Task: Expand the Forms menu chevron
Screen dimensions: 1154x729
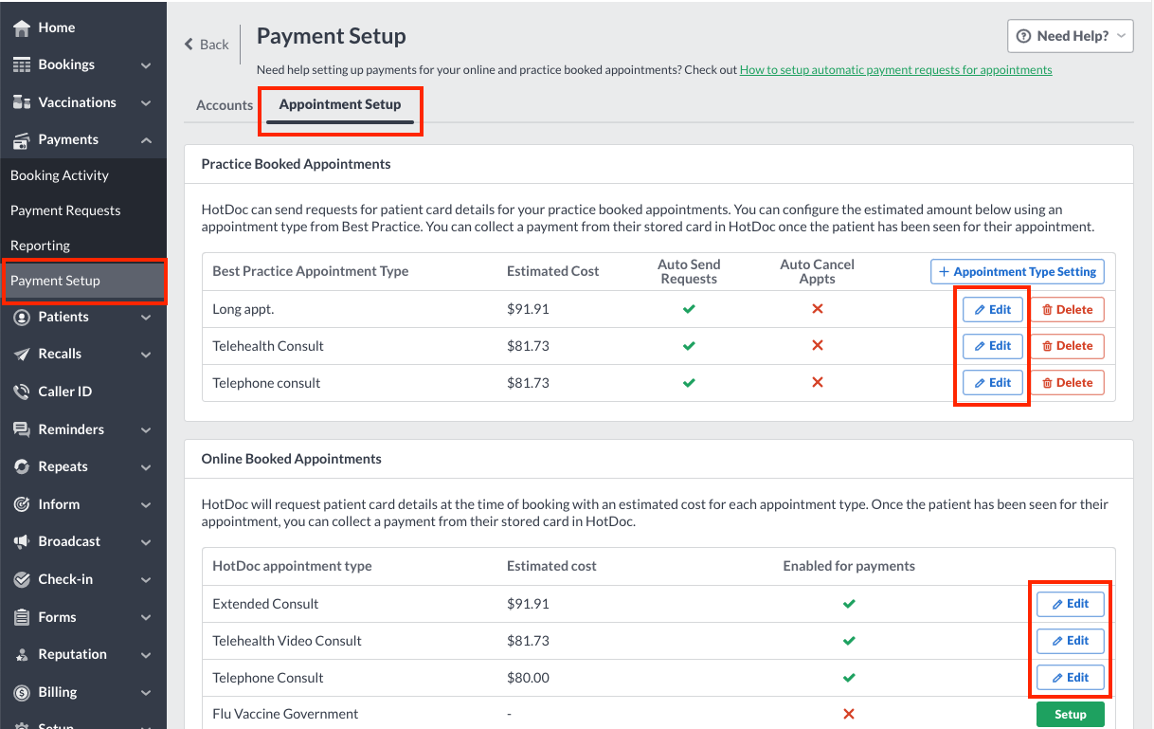Action: click(x=146, y=617)
